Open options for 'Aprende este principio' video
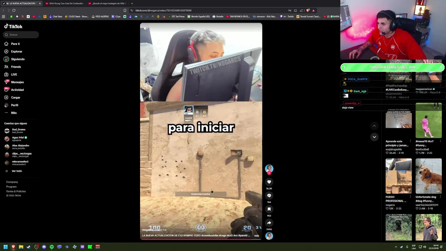The height and width of the screenshot is (251, 446). (410, 141)
